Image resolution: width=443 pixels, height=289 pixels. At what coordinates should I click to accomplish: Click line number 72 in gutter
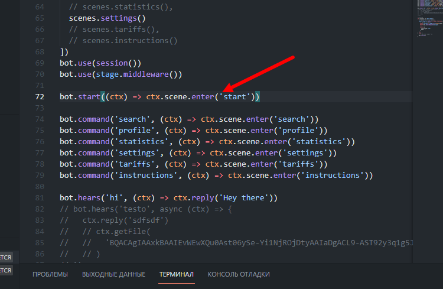[x=40, y=97]
